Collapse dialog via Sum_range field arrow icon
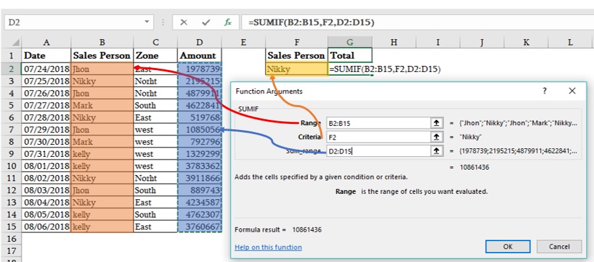The width and height of the screenshot is (594, 262). (x=436, y=151)
